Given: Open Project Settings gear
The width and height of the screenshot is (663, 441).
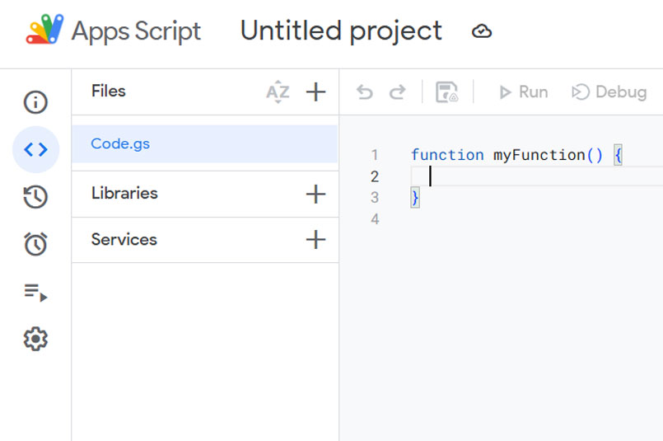Looking at the screenshot, I should click(35, 339).
